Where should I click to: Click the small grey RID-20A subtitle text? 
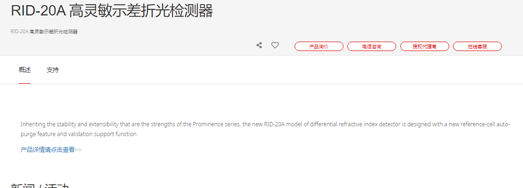coord(44,31)
